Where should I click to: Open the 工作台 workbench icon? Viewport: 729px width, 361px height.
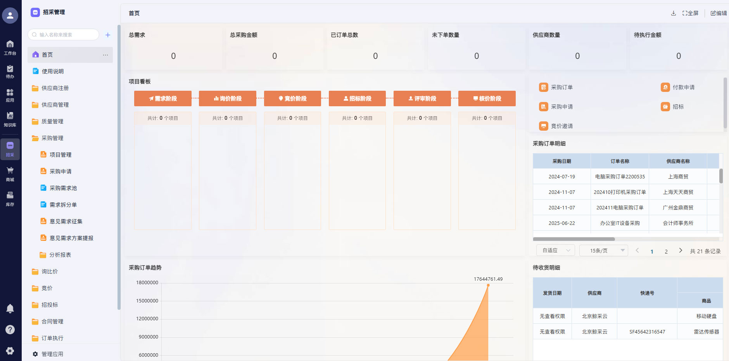pos(10,47)
